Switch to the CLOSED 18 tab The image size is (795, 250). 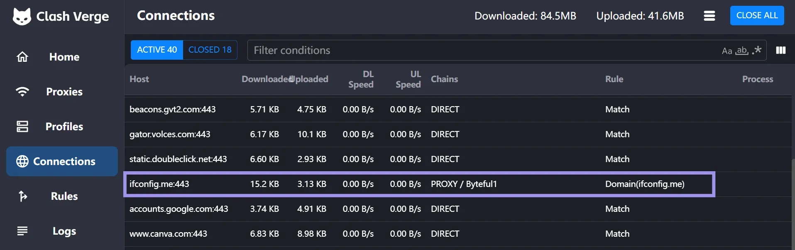point(210,50)
